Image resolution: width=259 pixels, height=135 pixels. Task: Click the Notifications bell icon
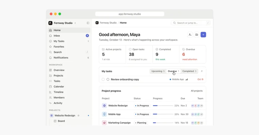coord(51,58)
